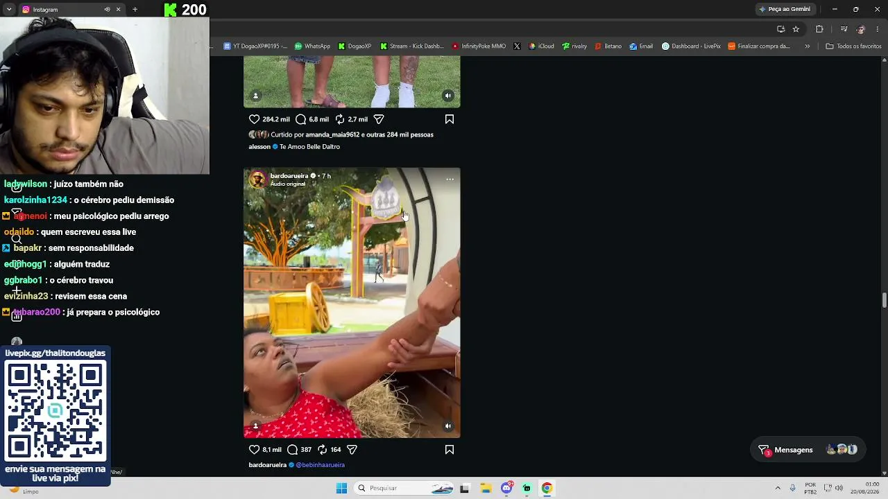The width and height of the screenshot is (888, 499).
Task: Expand the tab search dropdown arrow
Action: [9, 10]
